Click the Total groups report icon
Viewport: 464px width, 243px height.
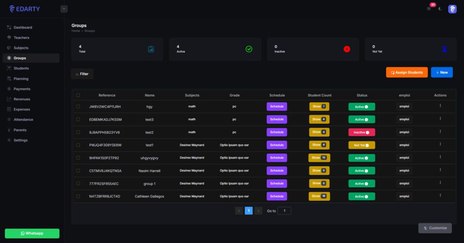tap(151, 49)
